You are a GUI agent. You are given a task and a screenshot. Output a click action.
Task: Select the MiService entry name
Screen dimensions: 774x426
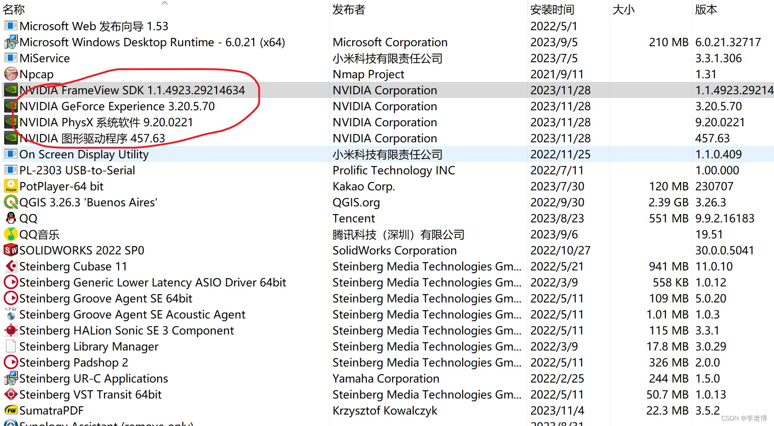(45, 58)
